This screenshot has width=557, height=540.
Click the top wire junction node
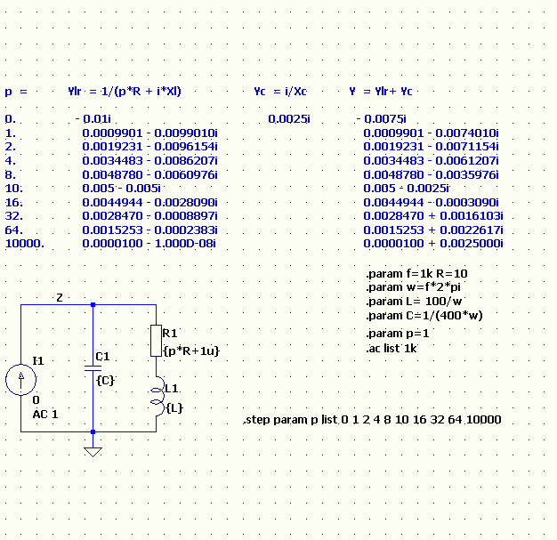[93, 305]
